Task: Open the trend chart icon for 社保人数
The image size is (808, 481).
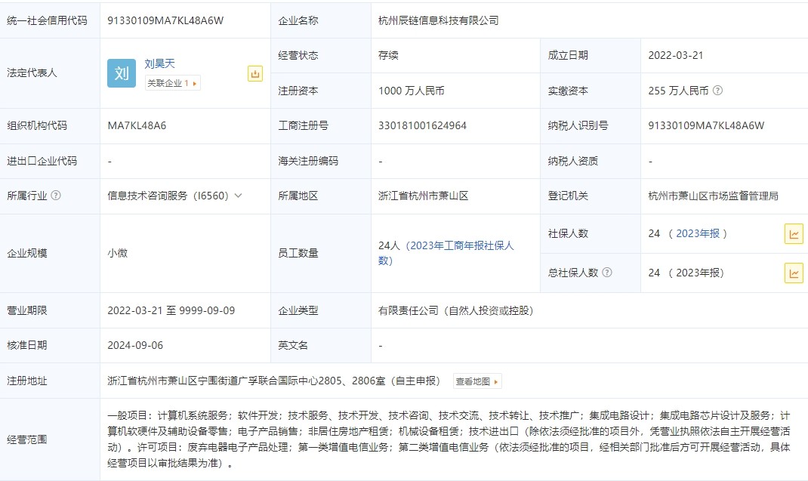Action: click(x=794, y=234)
